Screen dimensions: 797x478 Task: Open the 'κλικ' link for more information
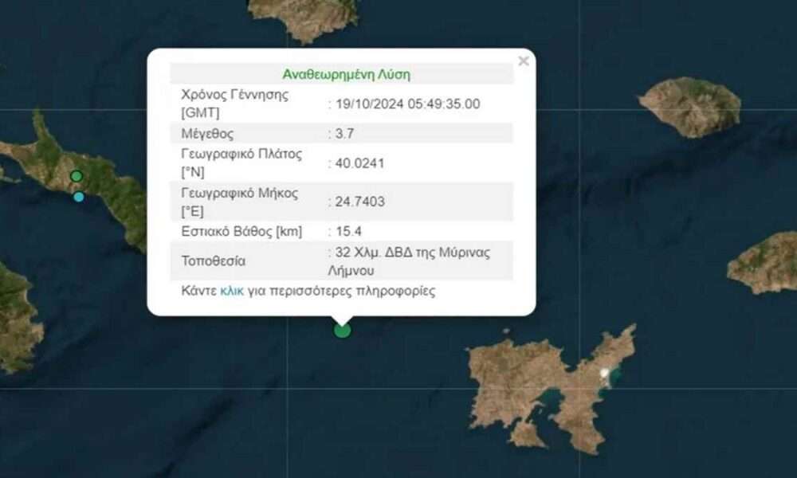232,291
